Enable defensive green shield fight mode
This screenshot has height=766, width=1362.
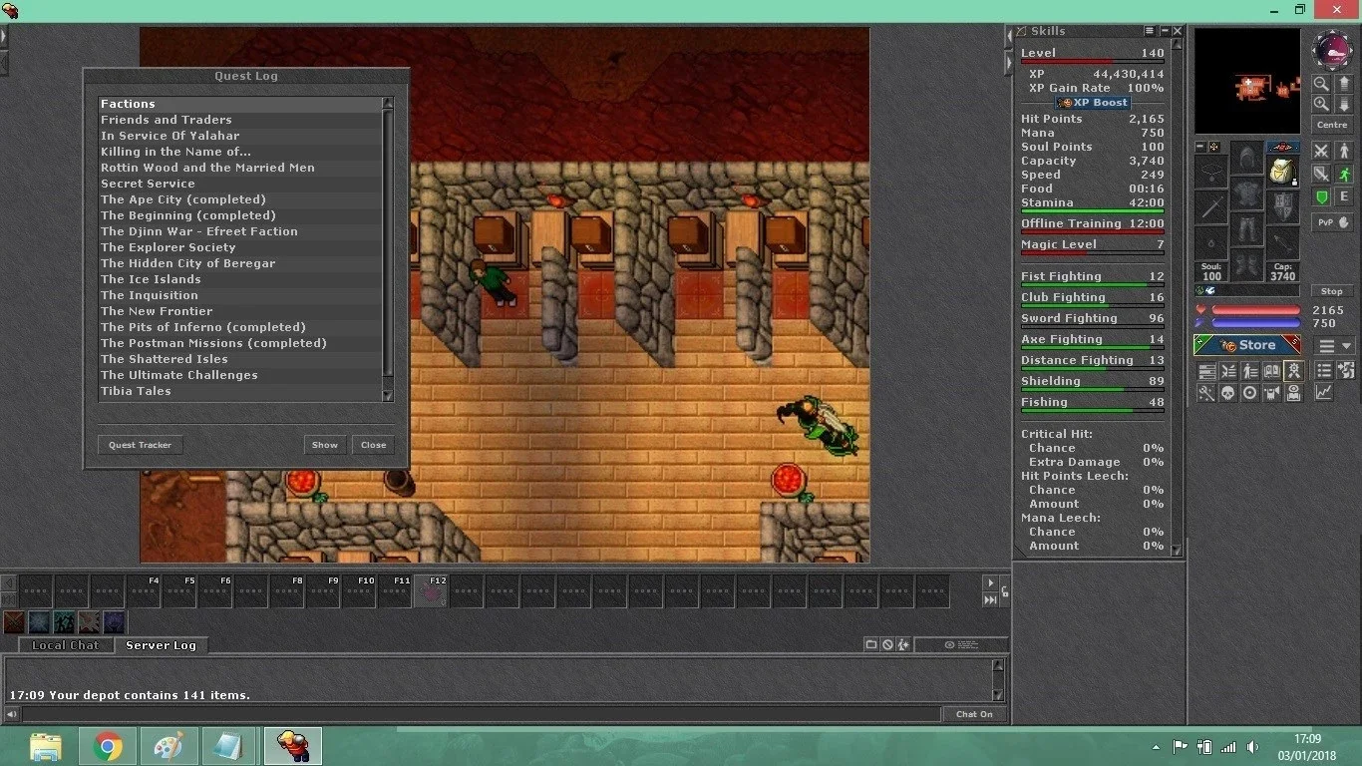pyautogui.click(x=1321, y=196)
